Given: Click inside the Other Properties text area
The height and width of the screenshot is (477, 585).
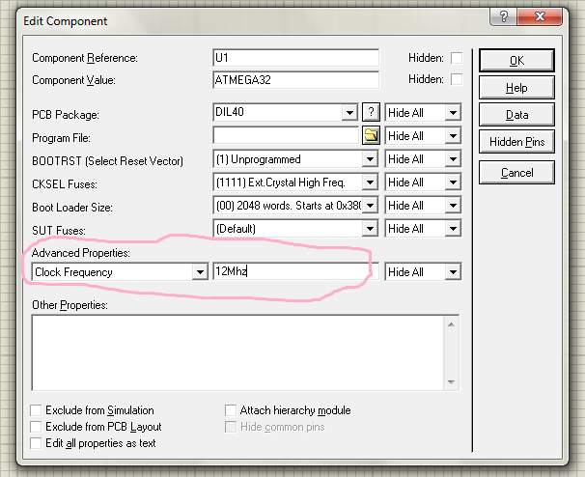Looking at the screenshot, I should (237, 352).
